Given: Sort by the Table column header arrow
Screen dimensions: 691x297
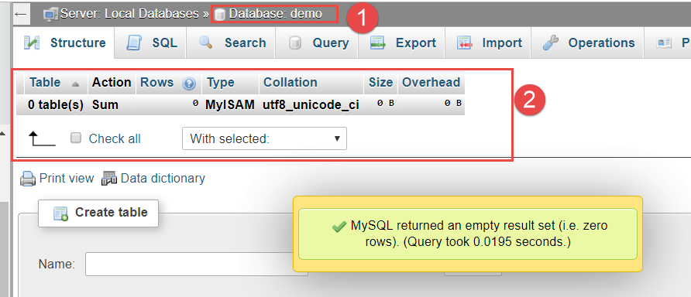Looking at the screenshot, I should tap(75, 84).
